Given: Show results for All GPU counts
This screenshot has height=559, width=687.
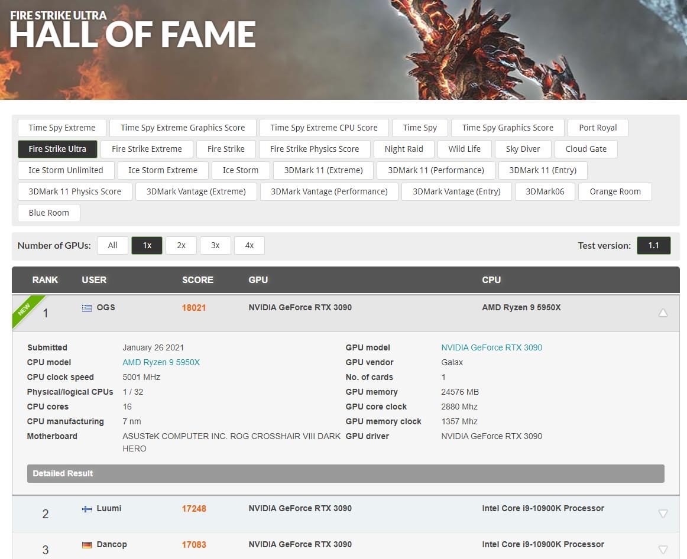Looking at the screenshot, I should coord(112,246).
